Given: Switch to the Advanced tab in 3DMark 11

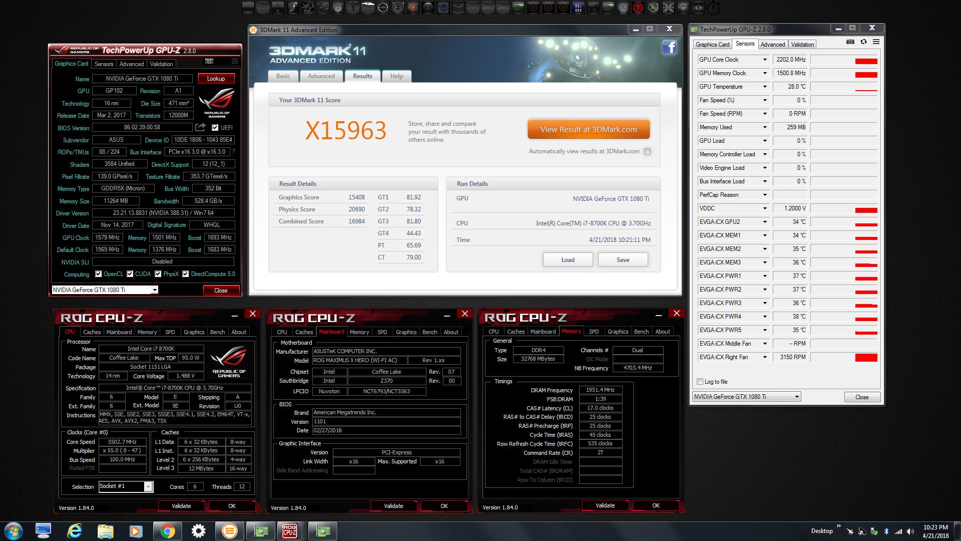Looking at the screenshot, I should 321,76.
